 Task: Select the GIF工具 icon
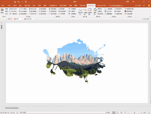[105, 11]
